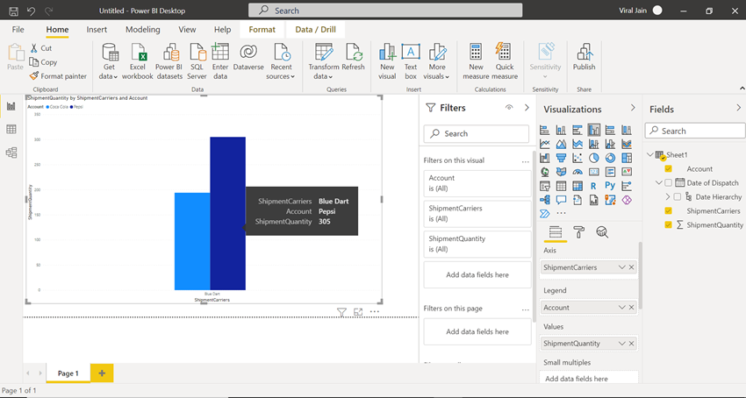Screen dimensions: 746x398
Task: Open the Format paint roller tab
Action: [578, 232]
